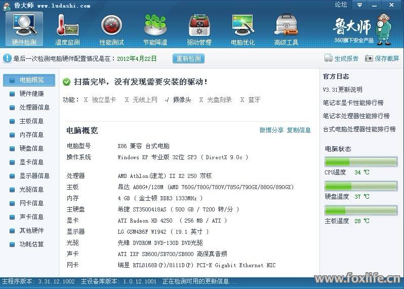Viewport: 404px width, 289px height.
Task: Click the CPU温度 green progress bar
Action: tap(360, 162)
